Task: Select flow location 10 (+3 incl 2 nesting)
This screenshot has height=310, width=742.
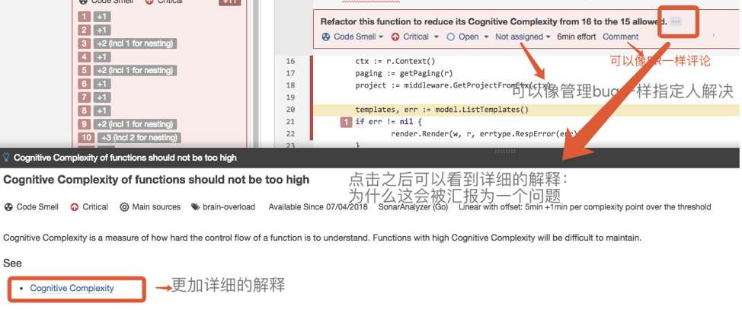Action: (x=130, y=138)
